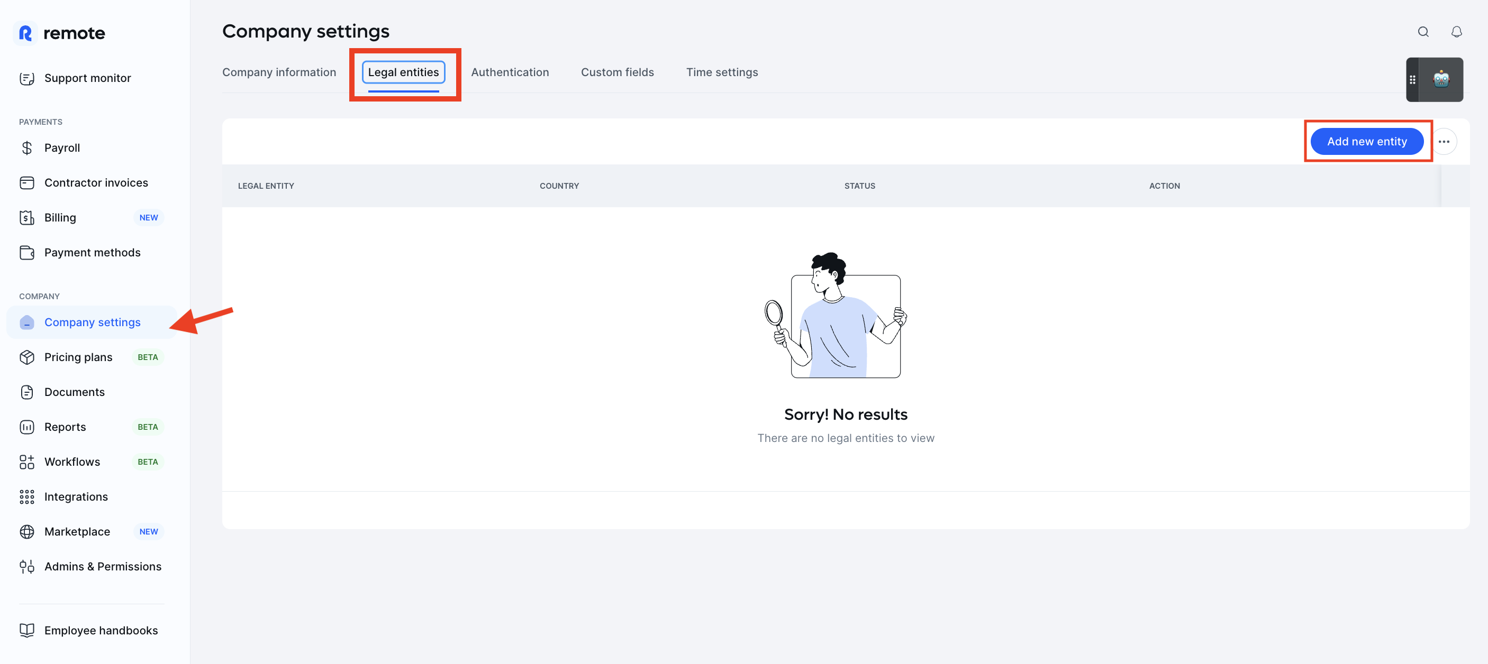
Task: Click the Payment methods wallet icon
Action: [26, 253]
